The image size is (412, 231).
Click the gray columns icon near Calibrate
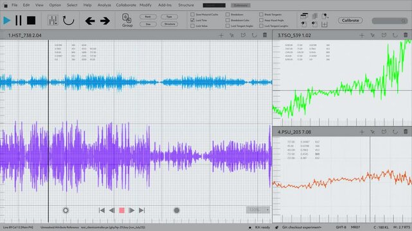(x=314, y=16)
